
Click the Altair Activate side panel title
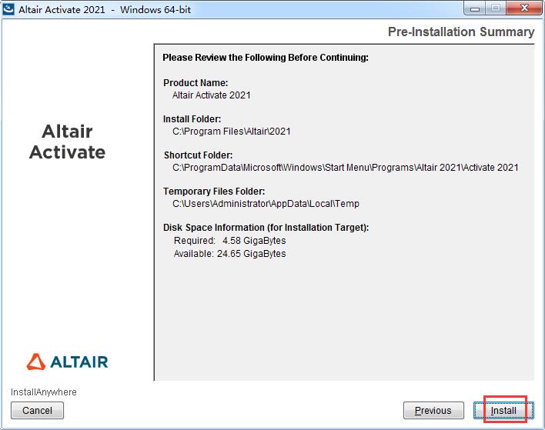pyautogui.click(x=67, y=142)
